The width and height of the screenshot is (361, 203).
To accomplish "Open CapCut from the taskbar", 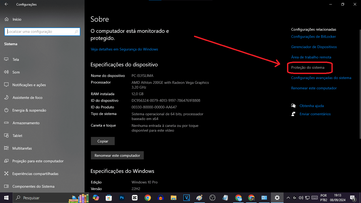I will click(x=135, y=197).
